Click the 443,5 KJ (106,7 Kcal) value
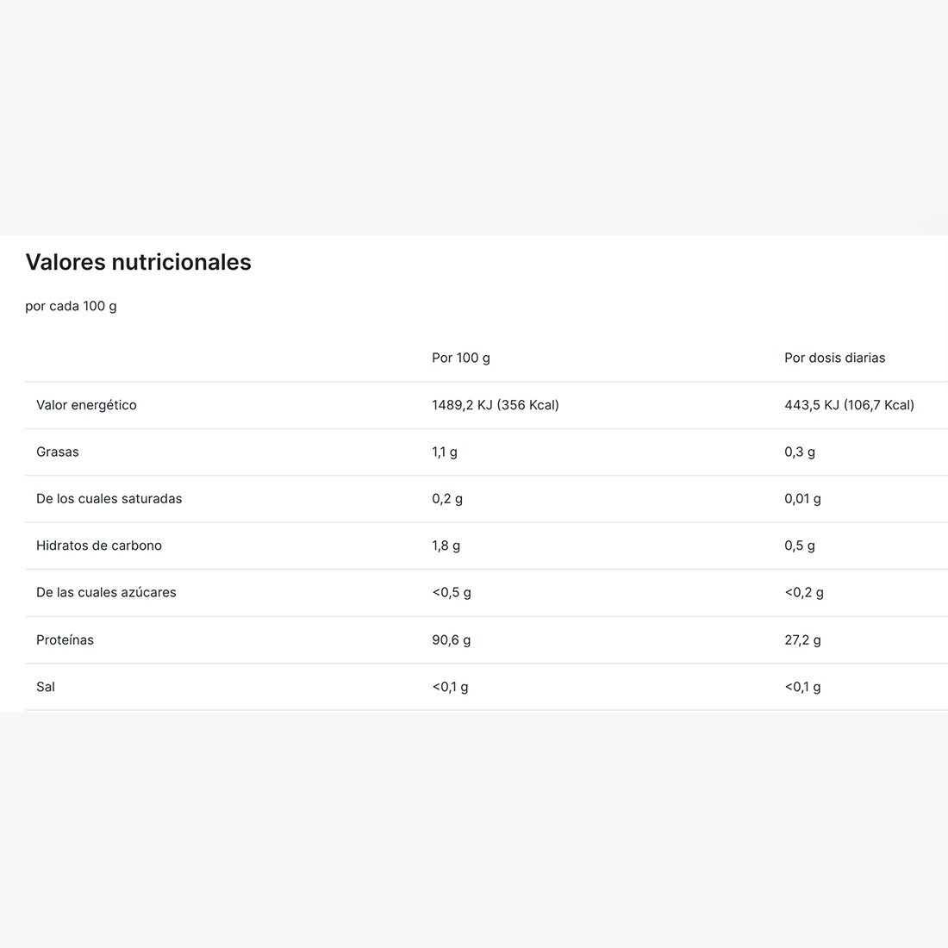The image size is (948, 948). (849, 405)
